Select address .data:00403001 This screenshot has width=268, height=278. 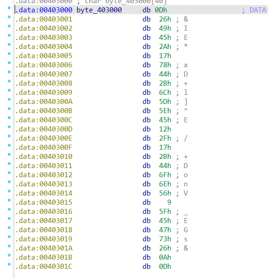[x=44, y=19]
